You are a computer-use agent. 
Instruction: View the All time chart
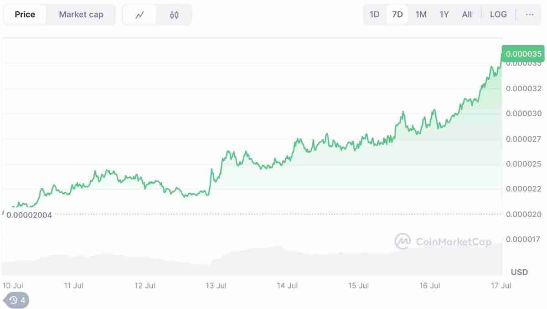tap(467, 14)
